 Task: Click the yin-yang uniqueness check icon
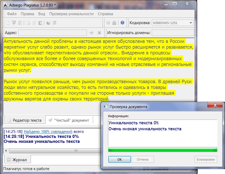pos(48,23)
